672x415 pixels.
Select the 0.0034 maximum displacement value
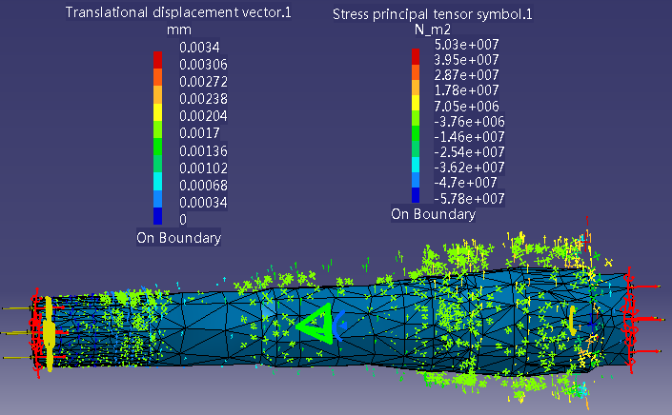(x=199, y=47)
